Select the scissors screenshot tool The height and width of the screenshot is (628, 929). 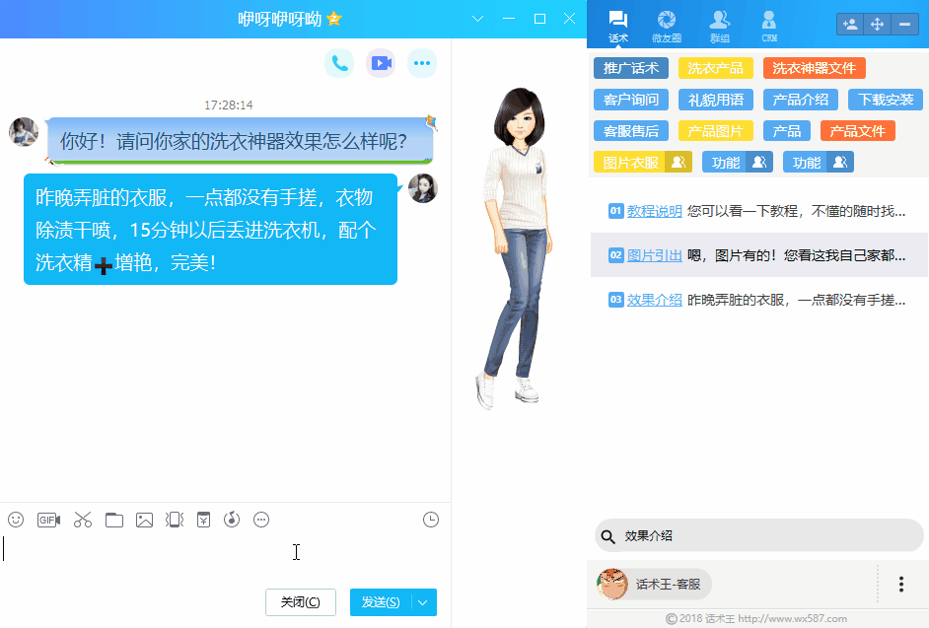pyautogui.click(x=83, y=520)
